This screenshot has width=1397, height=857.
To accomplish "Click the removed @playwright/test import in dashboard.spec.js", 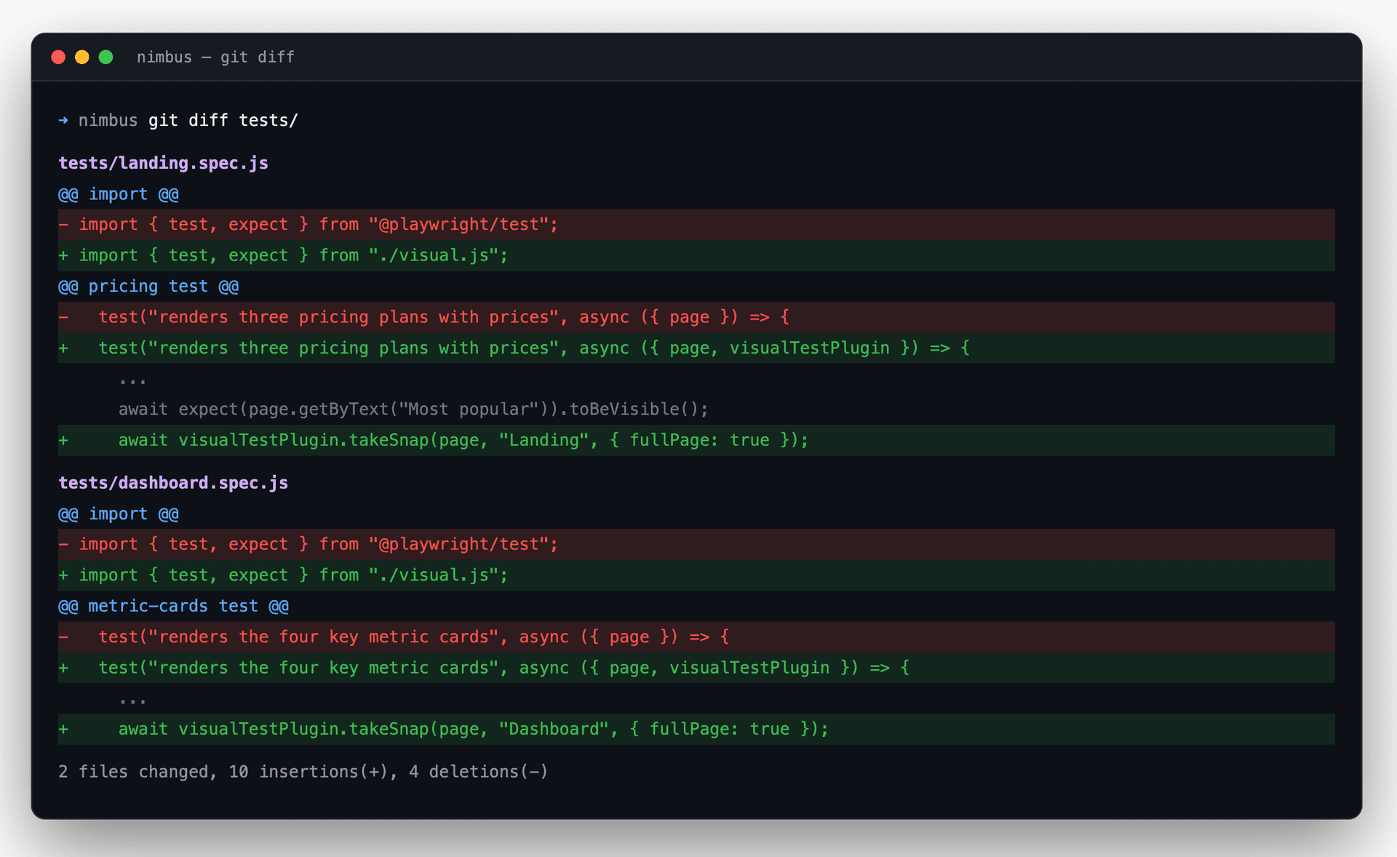I will tap(696, 544).
